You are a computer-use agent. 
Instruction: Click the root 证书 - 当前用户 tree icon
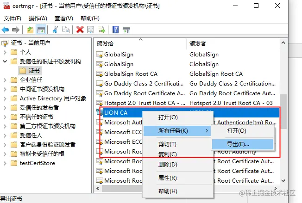pyautogui.click(x=5, y=43)
